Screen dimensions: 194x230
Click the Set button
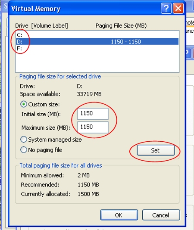(156, 150)
